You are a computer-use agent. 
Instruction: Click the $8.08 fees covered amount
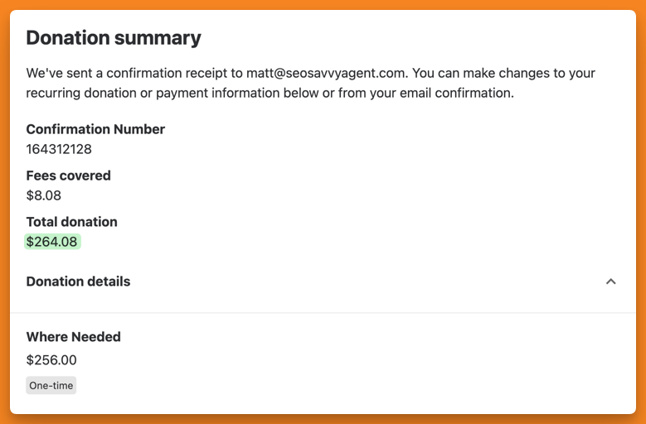(44, 195)
